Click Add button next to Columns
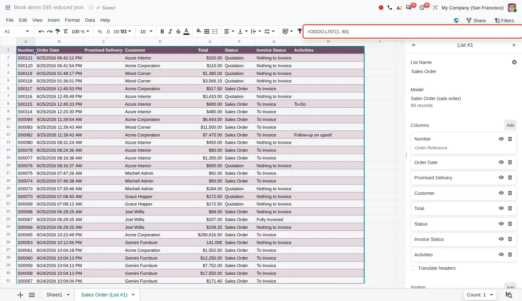This screenshot has width=522, height=301. click(x=510, y=125)
